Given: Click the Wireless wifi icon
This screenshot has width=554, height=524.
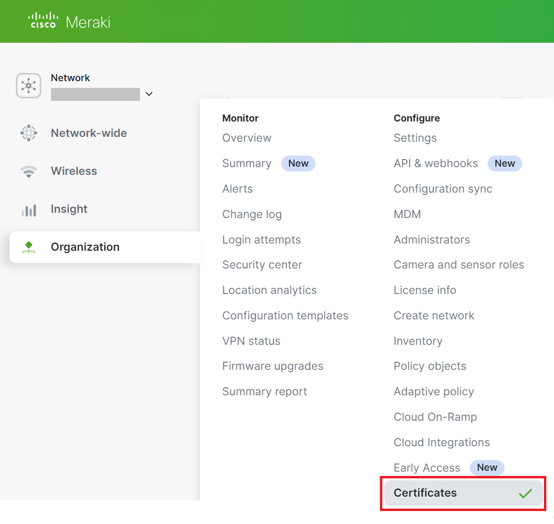Looking at the screenshot, I should coord(29,171).
